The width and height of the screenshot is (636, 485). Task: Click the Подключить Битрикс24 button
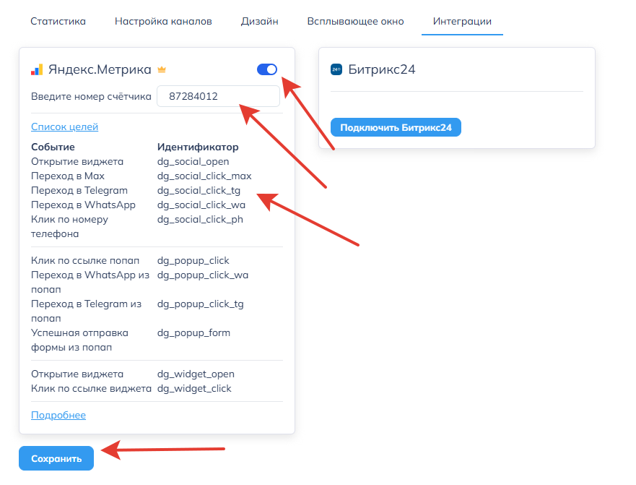tap(396, 127)
